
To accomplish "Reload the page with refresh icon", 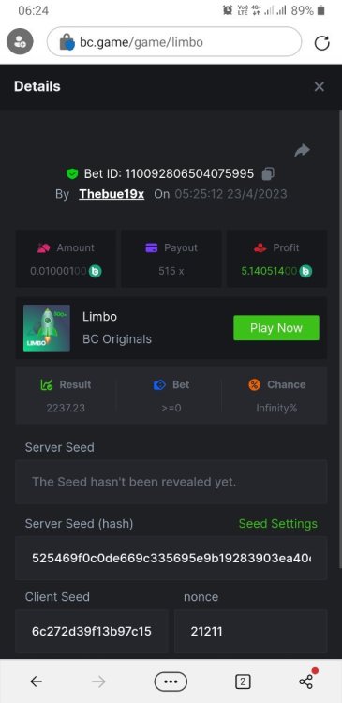I will (x=321, y=42).
